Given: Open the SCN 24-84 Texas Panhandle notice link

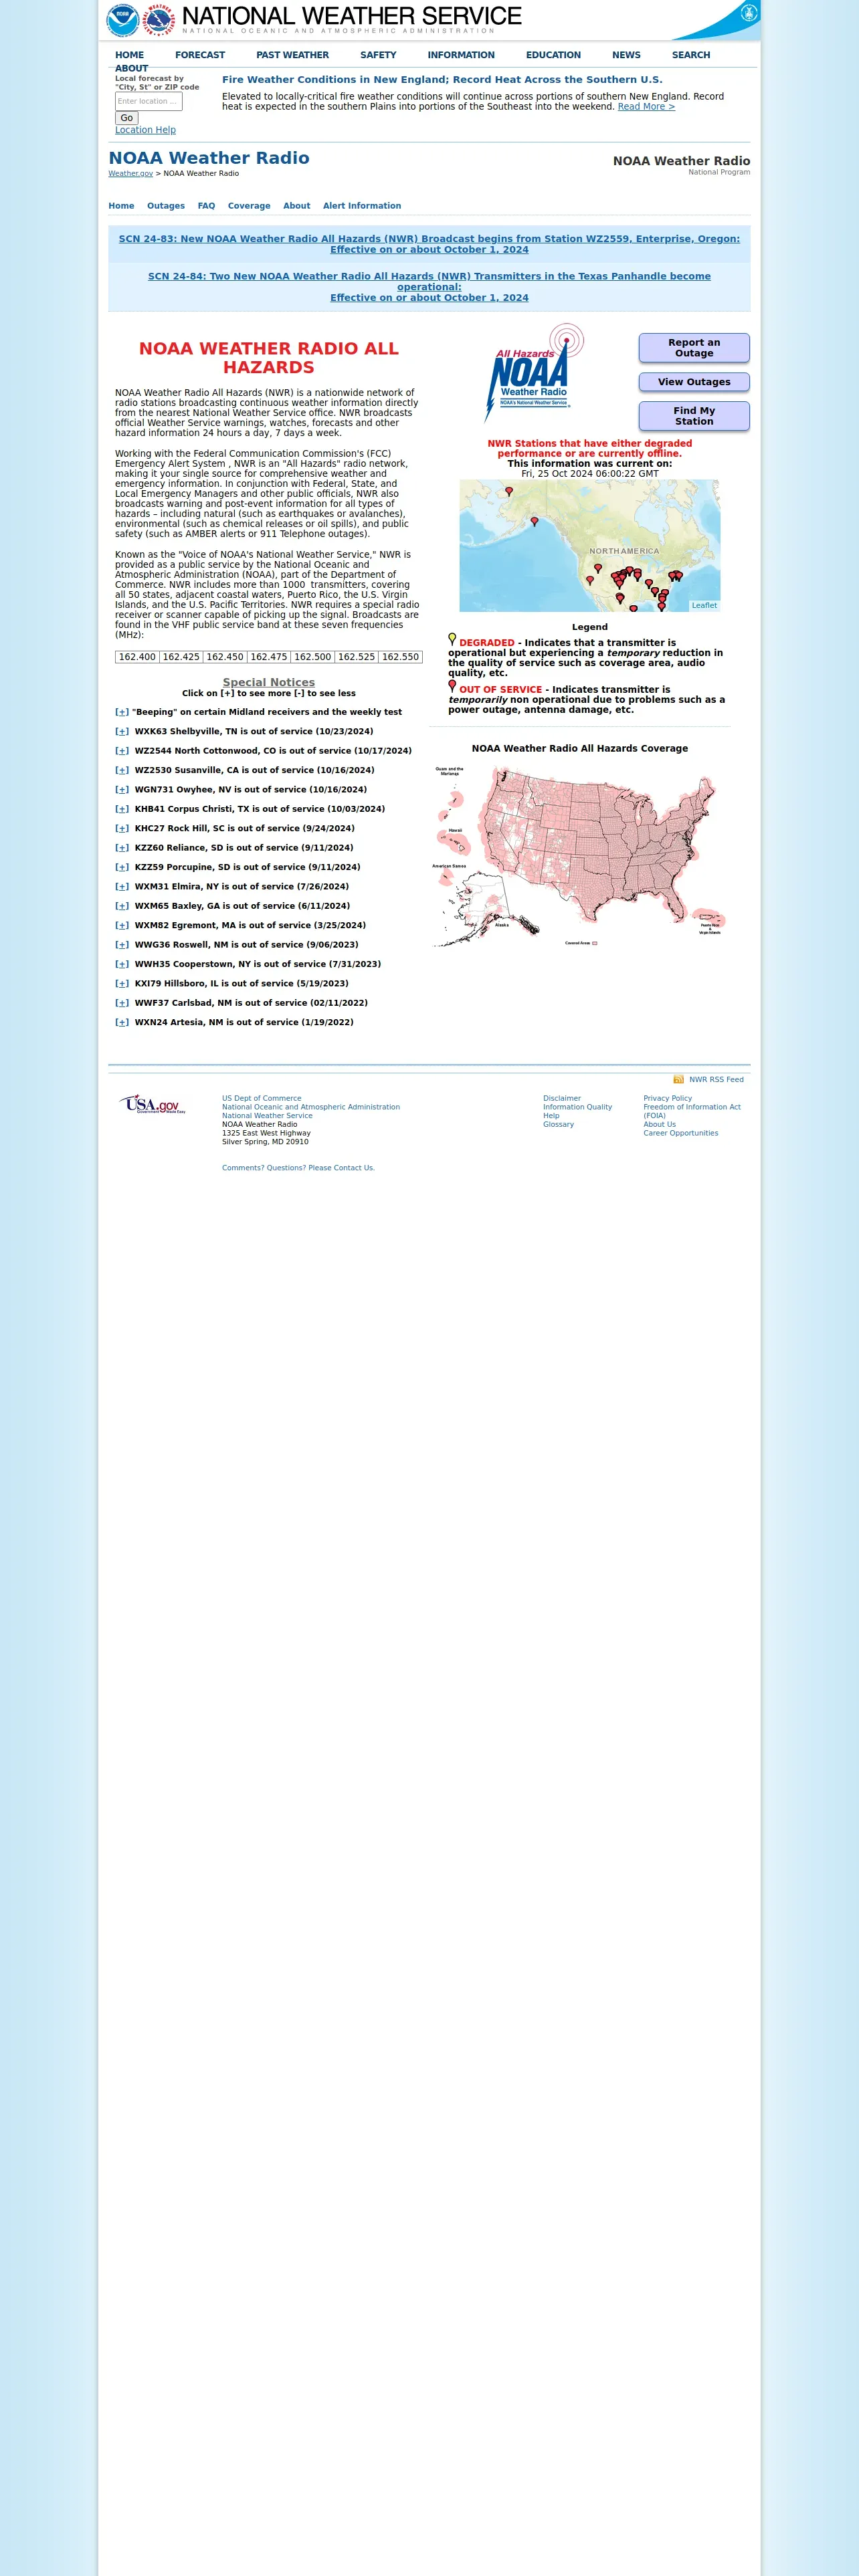Looking at the screenshot, I should tap(429, 287).
